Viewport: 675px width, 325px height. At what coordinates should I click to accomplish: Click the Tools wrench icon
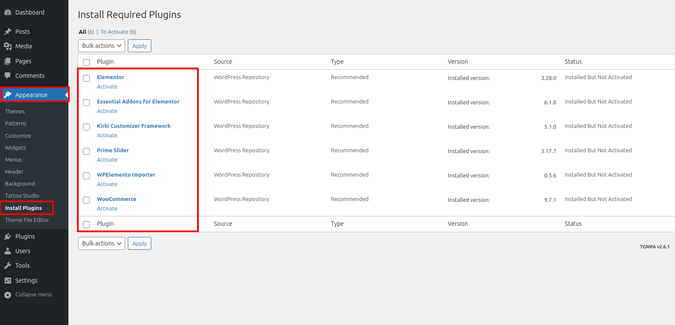[8, 266]
